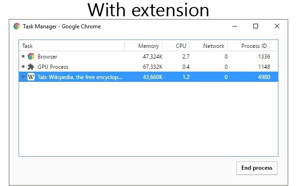Sort by the Network column header
Viewport: 297px width, 186px height.
(x=208, y=46)
